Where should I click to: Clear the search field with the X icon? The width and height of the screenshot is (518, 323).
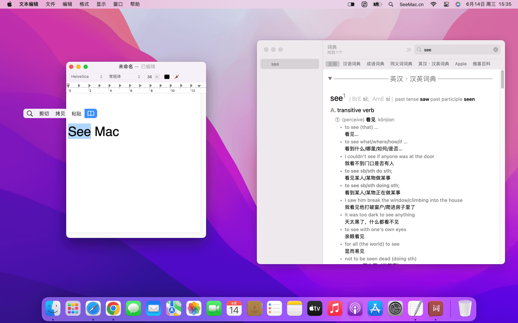[x=495, y=50]
